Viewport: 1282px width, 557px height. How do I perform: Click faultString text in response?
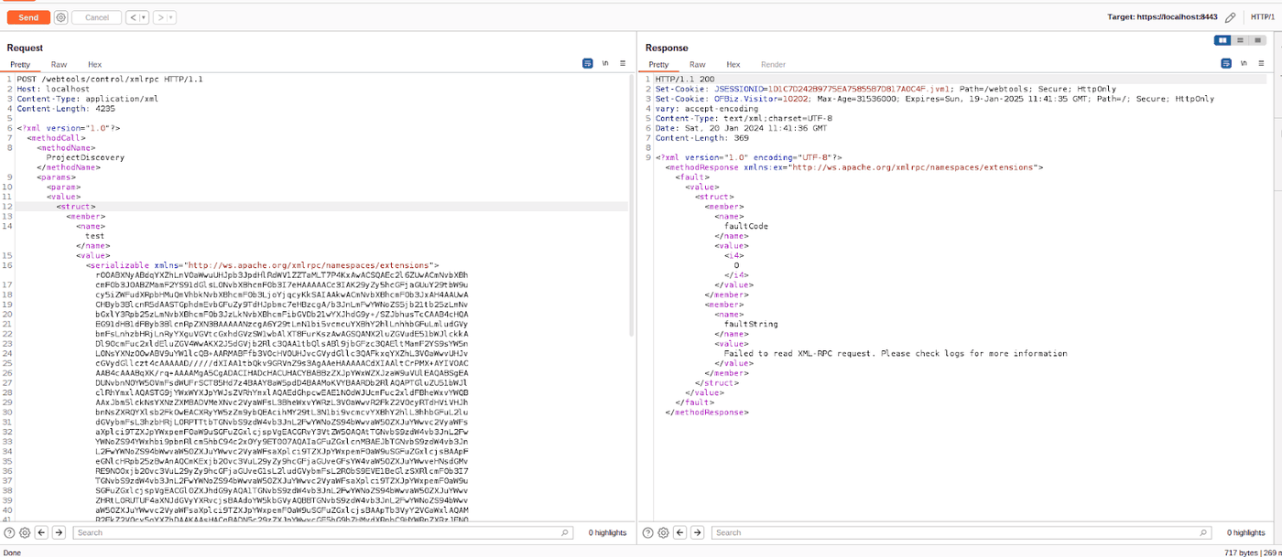(x=750, y=324)
